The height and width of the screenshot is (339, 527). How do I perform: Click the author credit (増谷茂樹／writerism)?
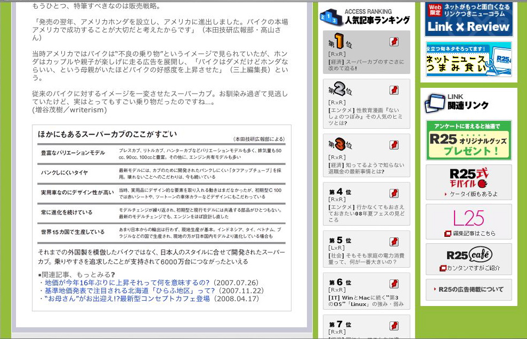(x=70, y=110)
